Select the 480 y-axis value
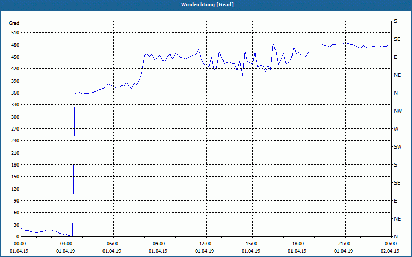The height and width of the screenshot is (257, 412). pos(16,45)
